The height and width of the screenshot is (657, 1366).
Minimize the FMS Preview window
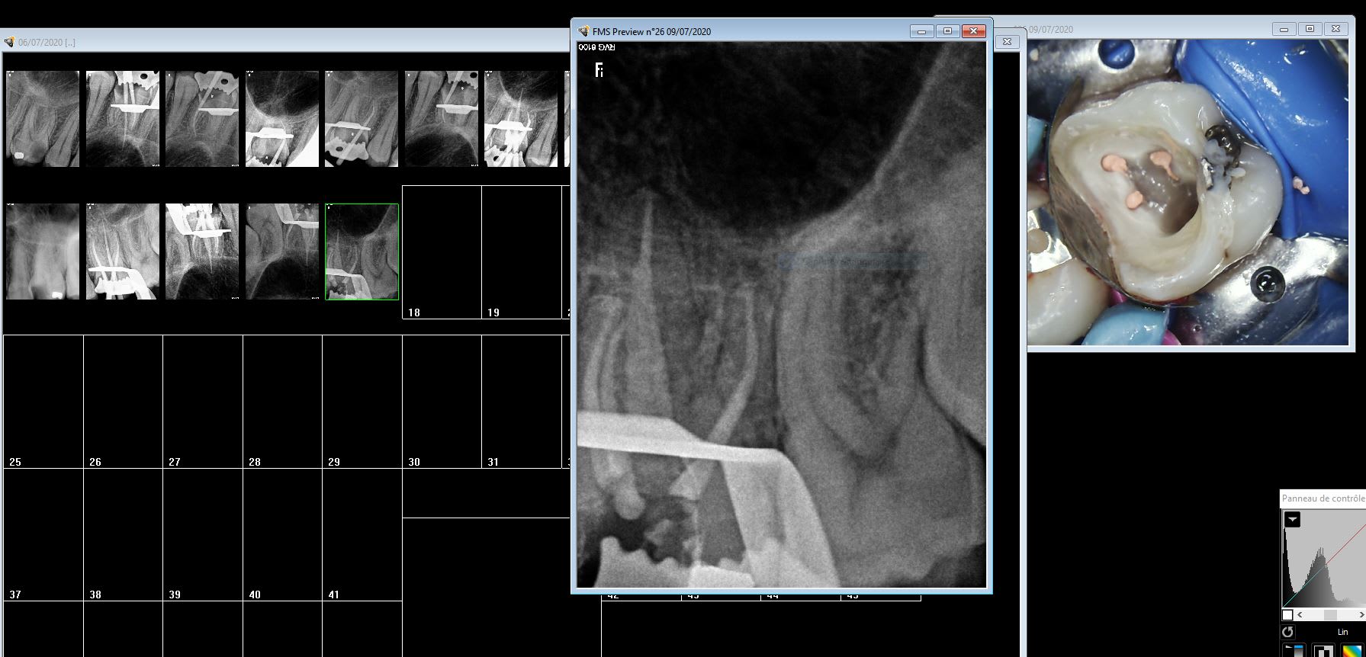coord(921,31)
